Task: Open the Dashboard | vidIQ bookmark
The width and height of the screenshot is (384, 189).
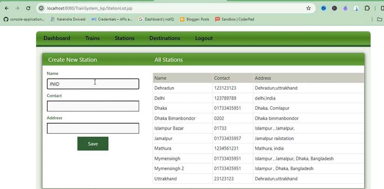Action: click(156, 19)
